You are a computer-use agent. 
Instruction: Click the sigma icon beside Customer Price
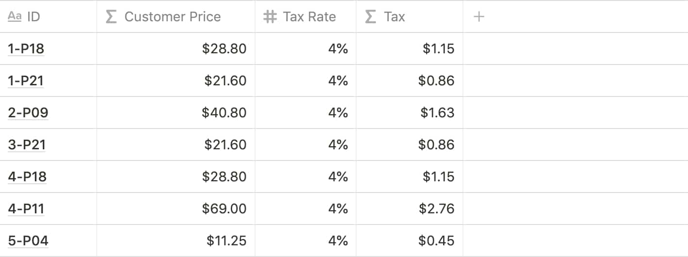pyautogui.click(x=111, y=17)
